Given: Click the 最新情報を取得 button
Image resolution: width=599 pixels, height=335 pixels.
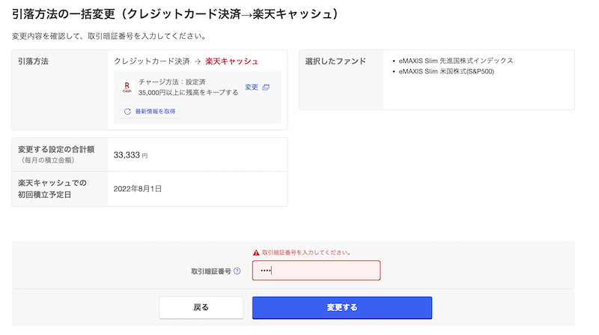Looking at the screenshot, I should pos(149,111).
